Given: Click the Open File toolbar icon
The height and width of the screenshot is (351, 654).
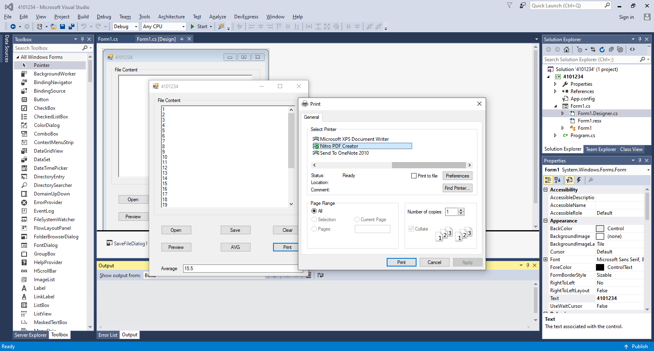Looking at the screenshot, I should click(x=53, y=27).
